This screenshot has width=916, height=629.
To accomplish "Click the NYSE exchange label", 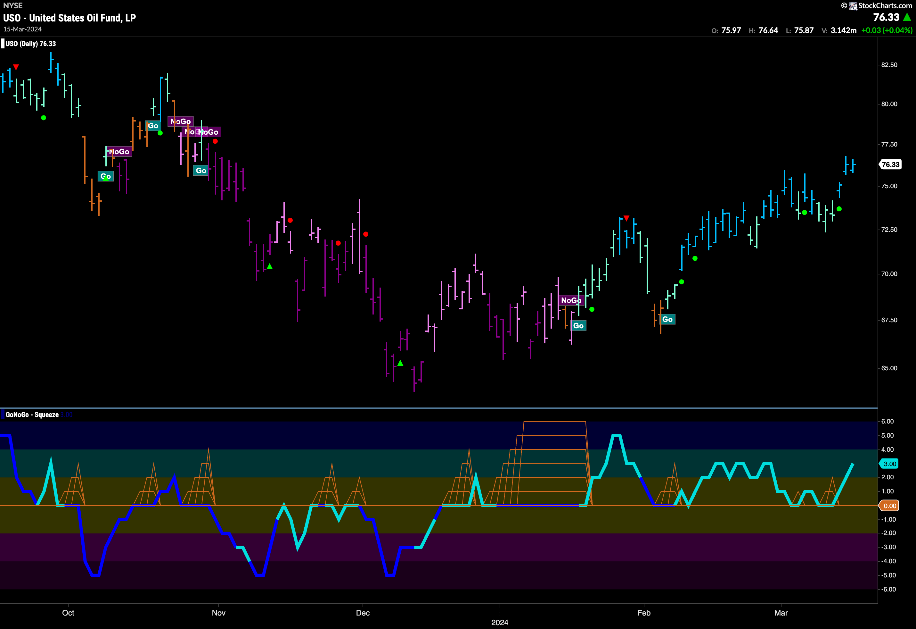I will [x=12, y=5].
